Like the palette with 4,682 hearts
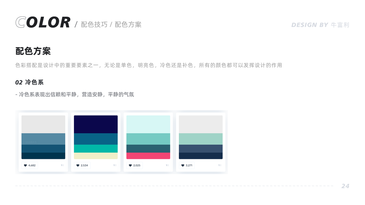Screen dimensions: 365x205 [x=30, y=165]
